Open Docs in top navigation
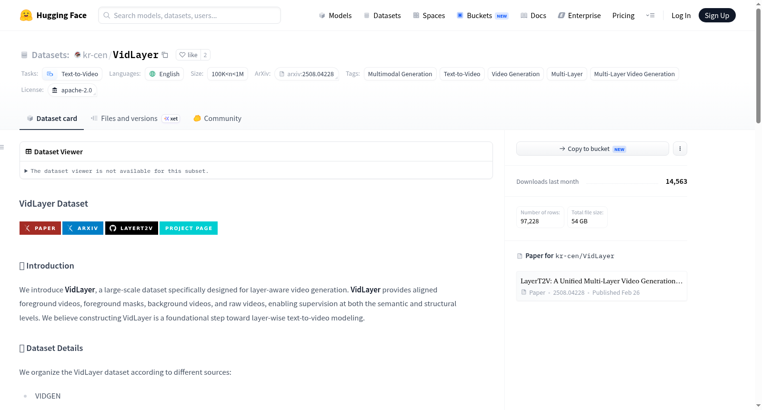 [533, 16]
